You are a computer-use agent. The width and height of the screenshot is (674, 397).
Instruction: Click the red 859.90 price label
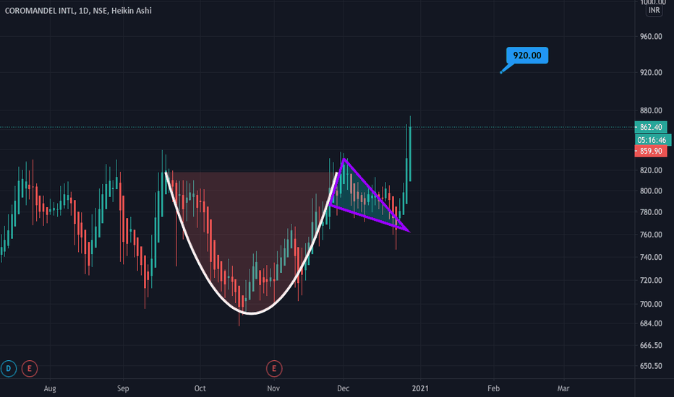click(x=651, y=151)
